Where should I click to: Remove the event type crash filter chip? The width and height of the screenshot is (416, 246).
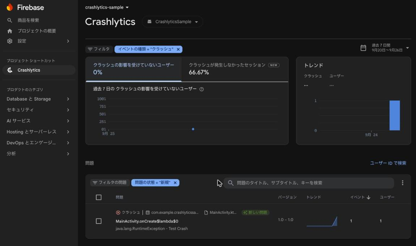pyautogui.click(x=178, y=49)
